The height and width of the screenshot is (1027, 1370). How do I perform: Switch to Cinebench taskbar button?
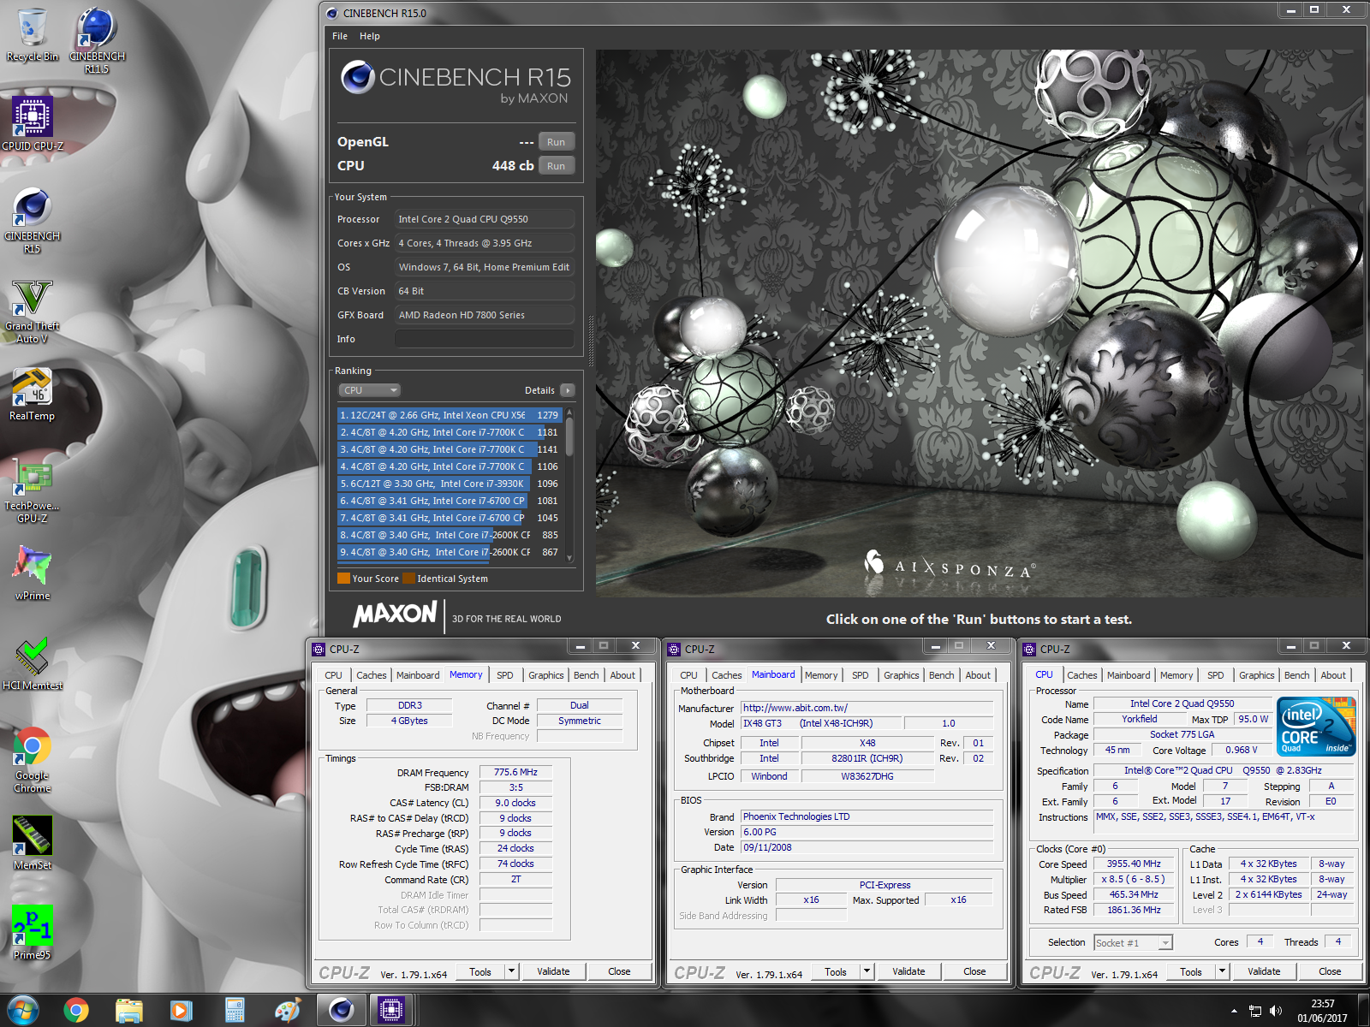coord(342,1011)
